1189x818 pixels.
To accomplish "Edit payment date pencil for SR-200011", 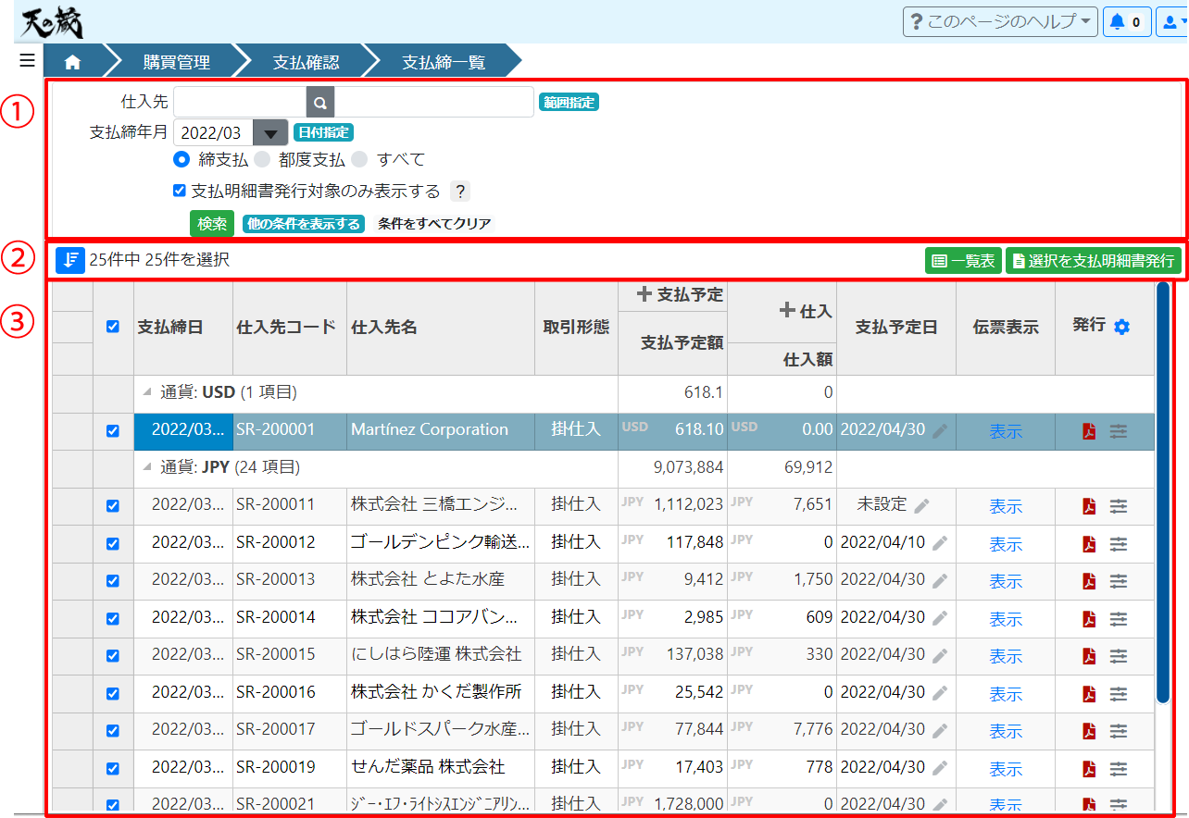I will [x=921, y=506].
